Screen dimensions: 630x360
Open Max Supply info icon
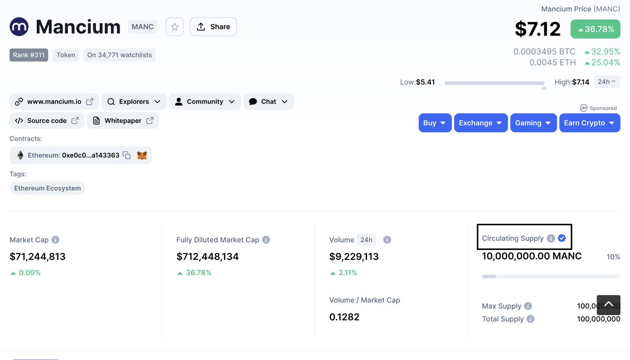click(528, 306)
